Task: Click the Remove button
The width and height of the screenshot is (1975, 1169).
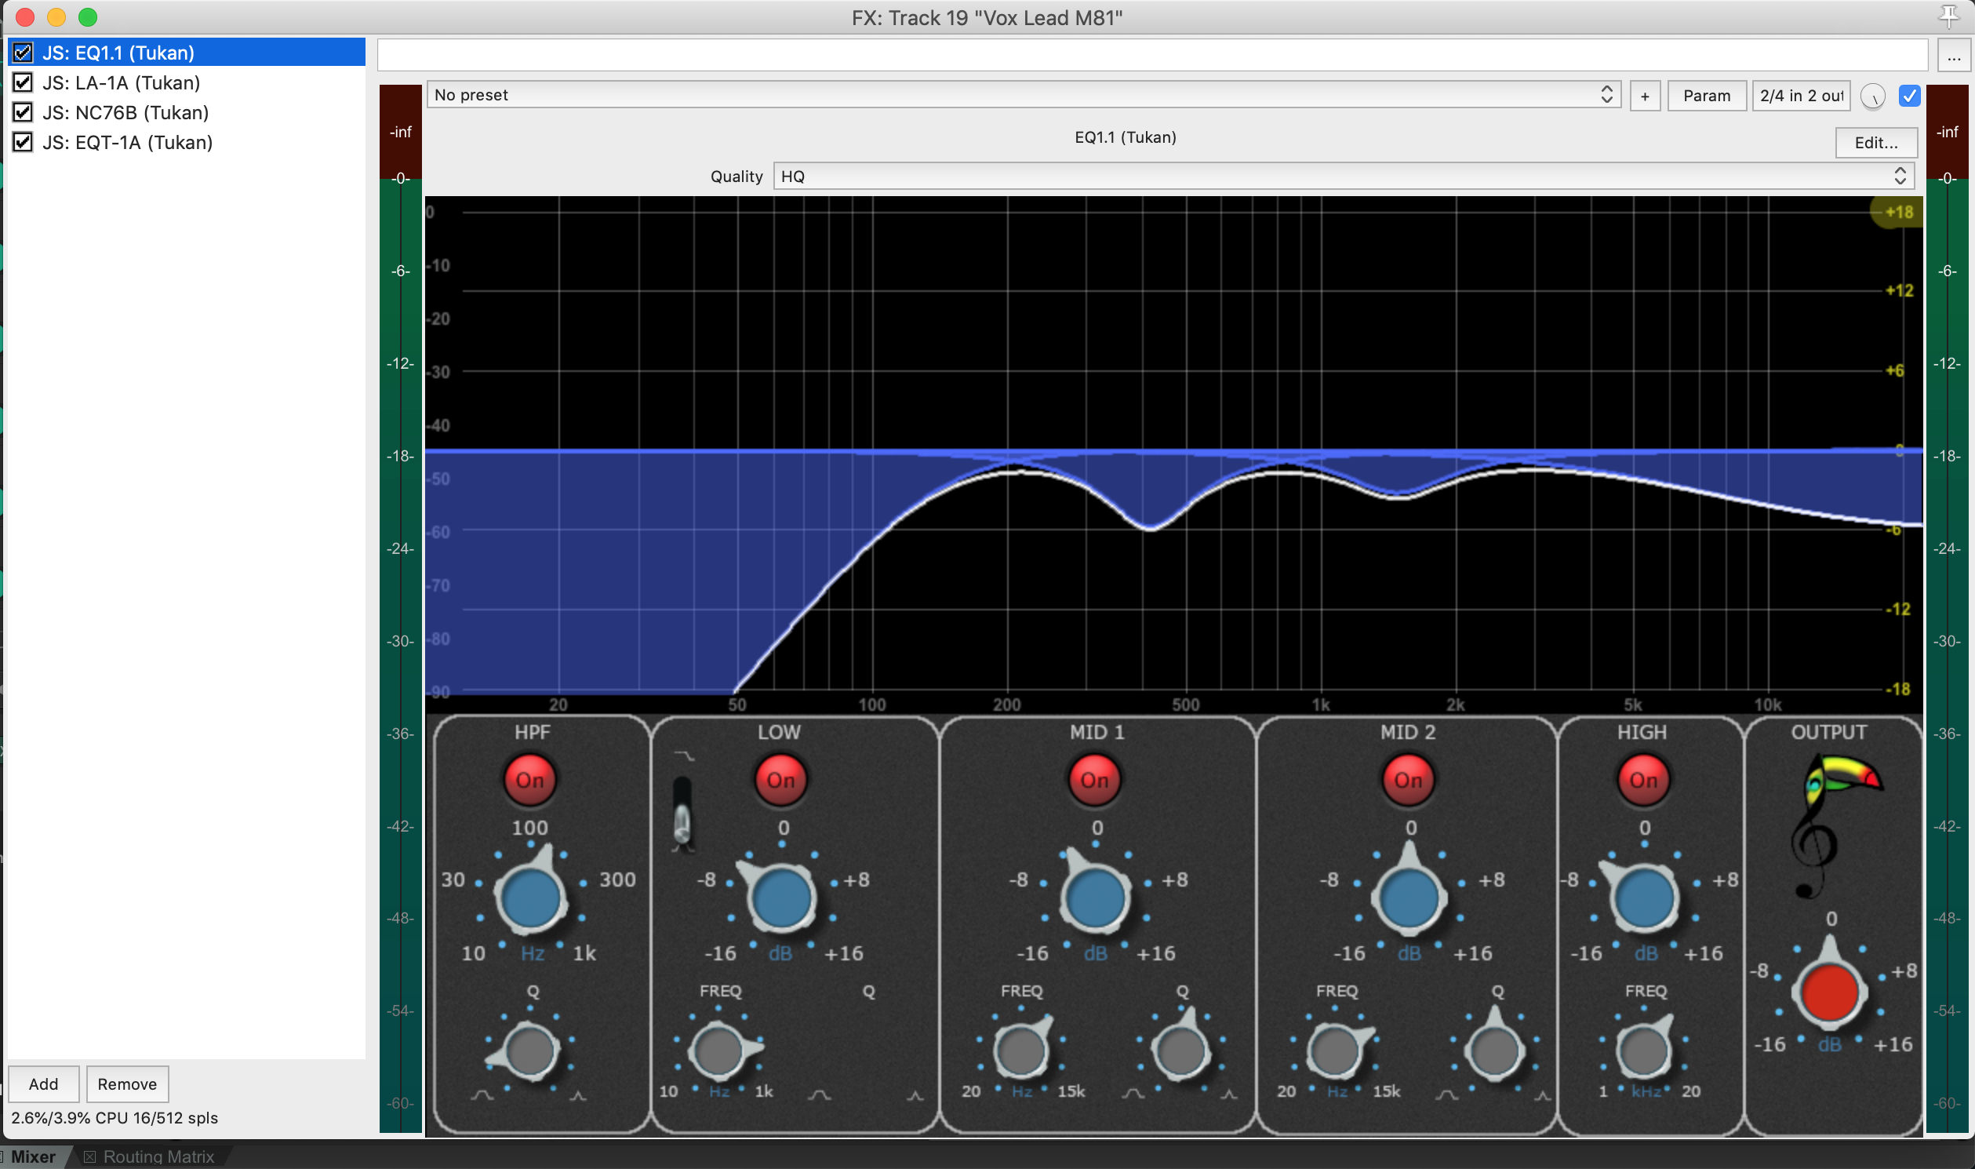Action: click(127, 1084)
